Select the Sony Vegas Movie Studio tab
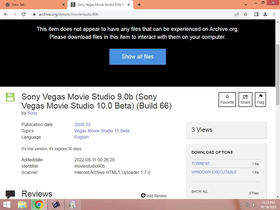Screen dimensions: 280x210 100,5
